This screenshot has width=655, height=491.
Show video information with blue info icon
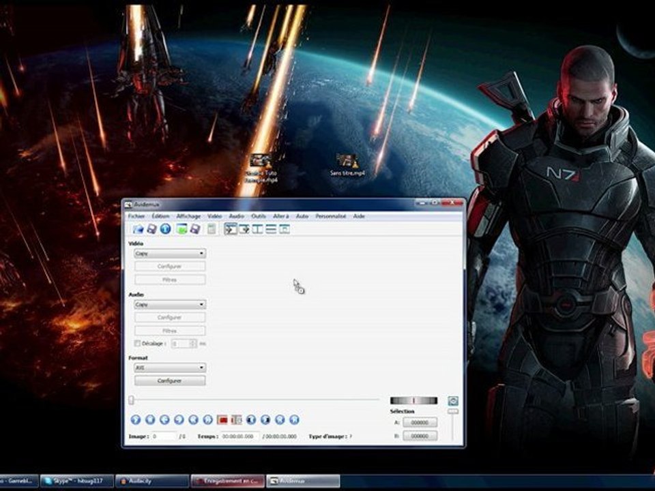pos(165,229)
